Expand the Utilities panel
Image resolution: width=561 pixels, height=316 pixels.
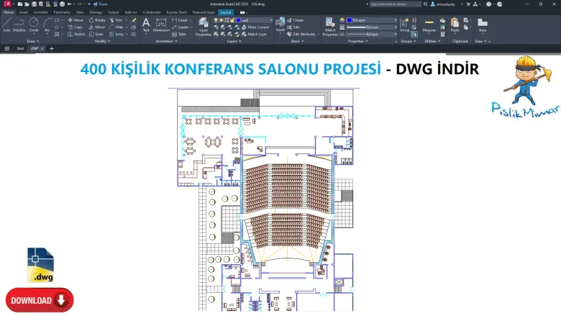point(432,41)
